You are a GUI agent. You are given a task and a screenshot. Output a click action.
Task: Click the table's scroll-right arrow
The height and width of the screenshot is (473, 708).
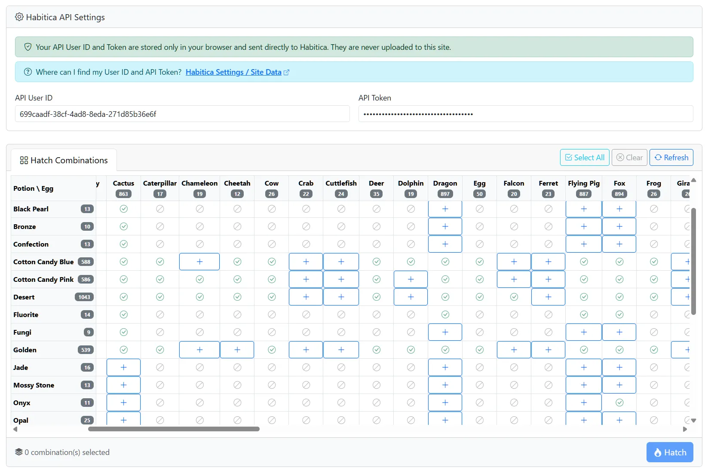coord(685,429)
